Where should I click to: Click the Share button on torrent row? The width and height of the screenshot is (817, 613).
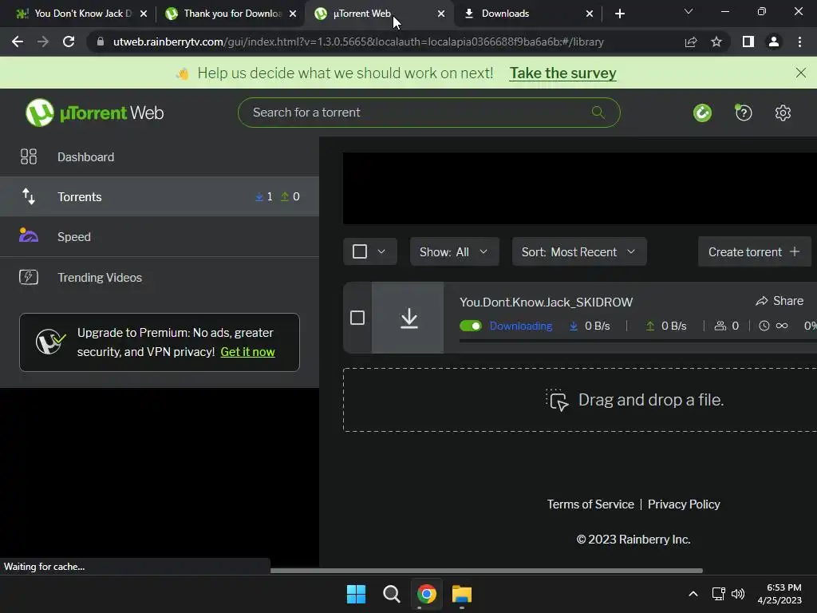click(780, 301)
